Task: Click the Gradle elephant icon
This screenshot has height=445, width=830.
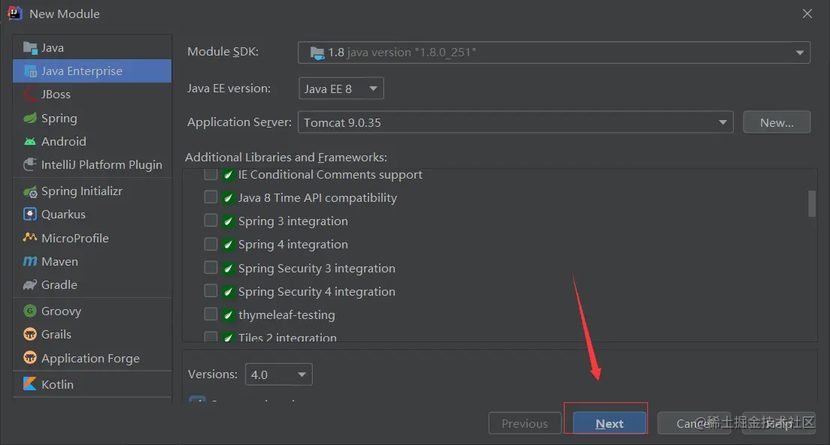Action: [x=30, y=285]
